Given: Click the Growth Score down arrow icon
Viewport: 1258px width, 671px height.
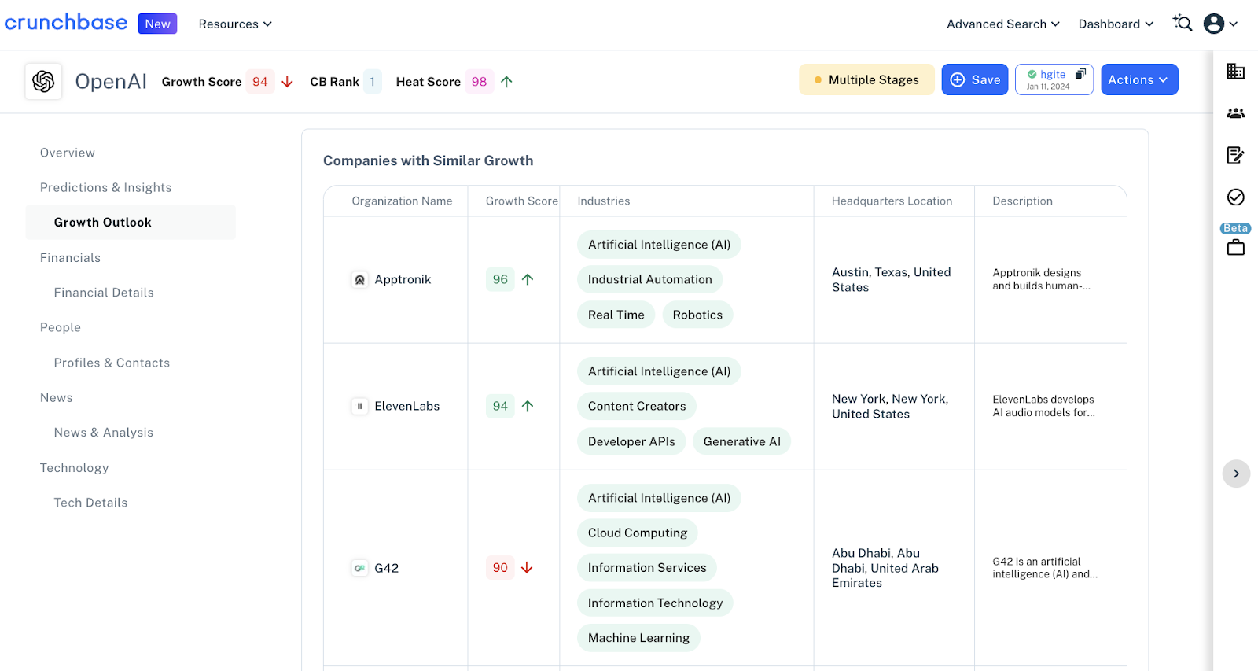Looking at the screenshot, I should pos(288,82).
